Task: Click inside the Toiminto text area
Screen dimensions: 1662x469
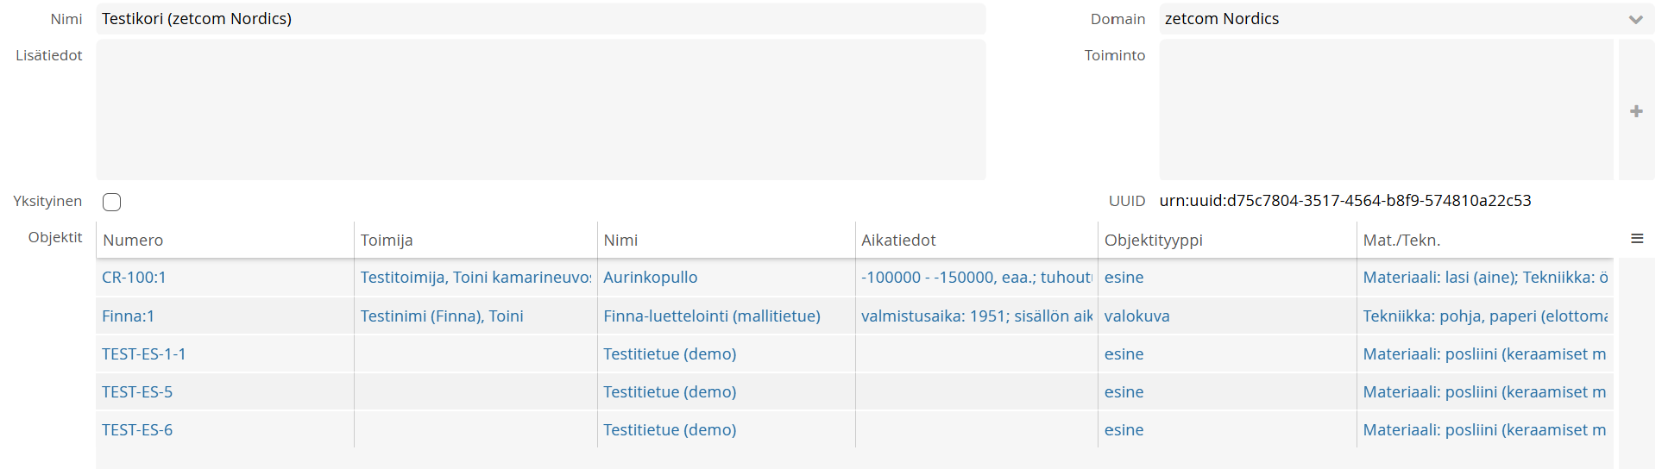Action: (x=1386, y=109)
